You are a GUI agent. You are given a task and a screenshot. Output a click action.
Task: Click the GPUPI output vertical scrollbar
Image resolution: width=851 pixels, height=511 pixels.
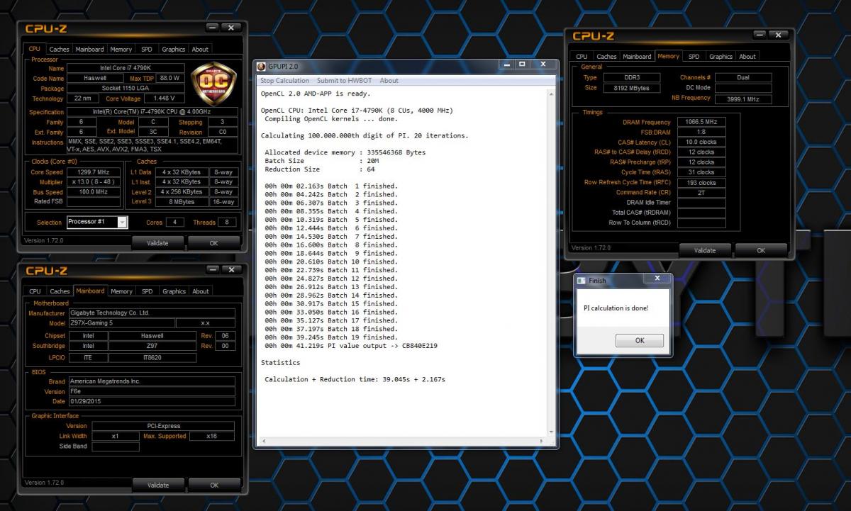click(x=550, y=264)
